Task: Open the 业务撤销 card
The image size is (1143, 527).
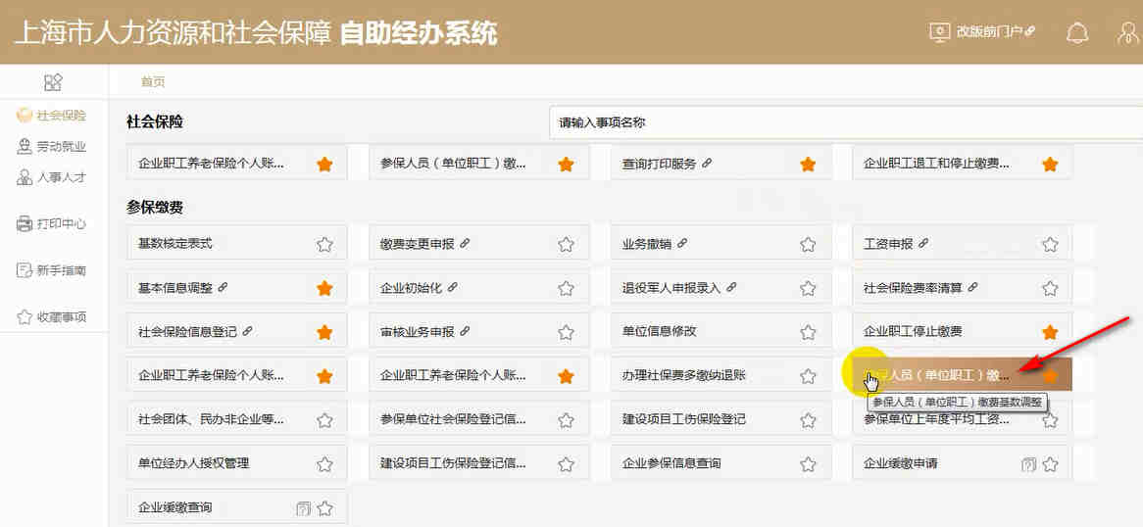Action: click(721, 244)
